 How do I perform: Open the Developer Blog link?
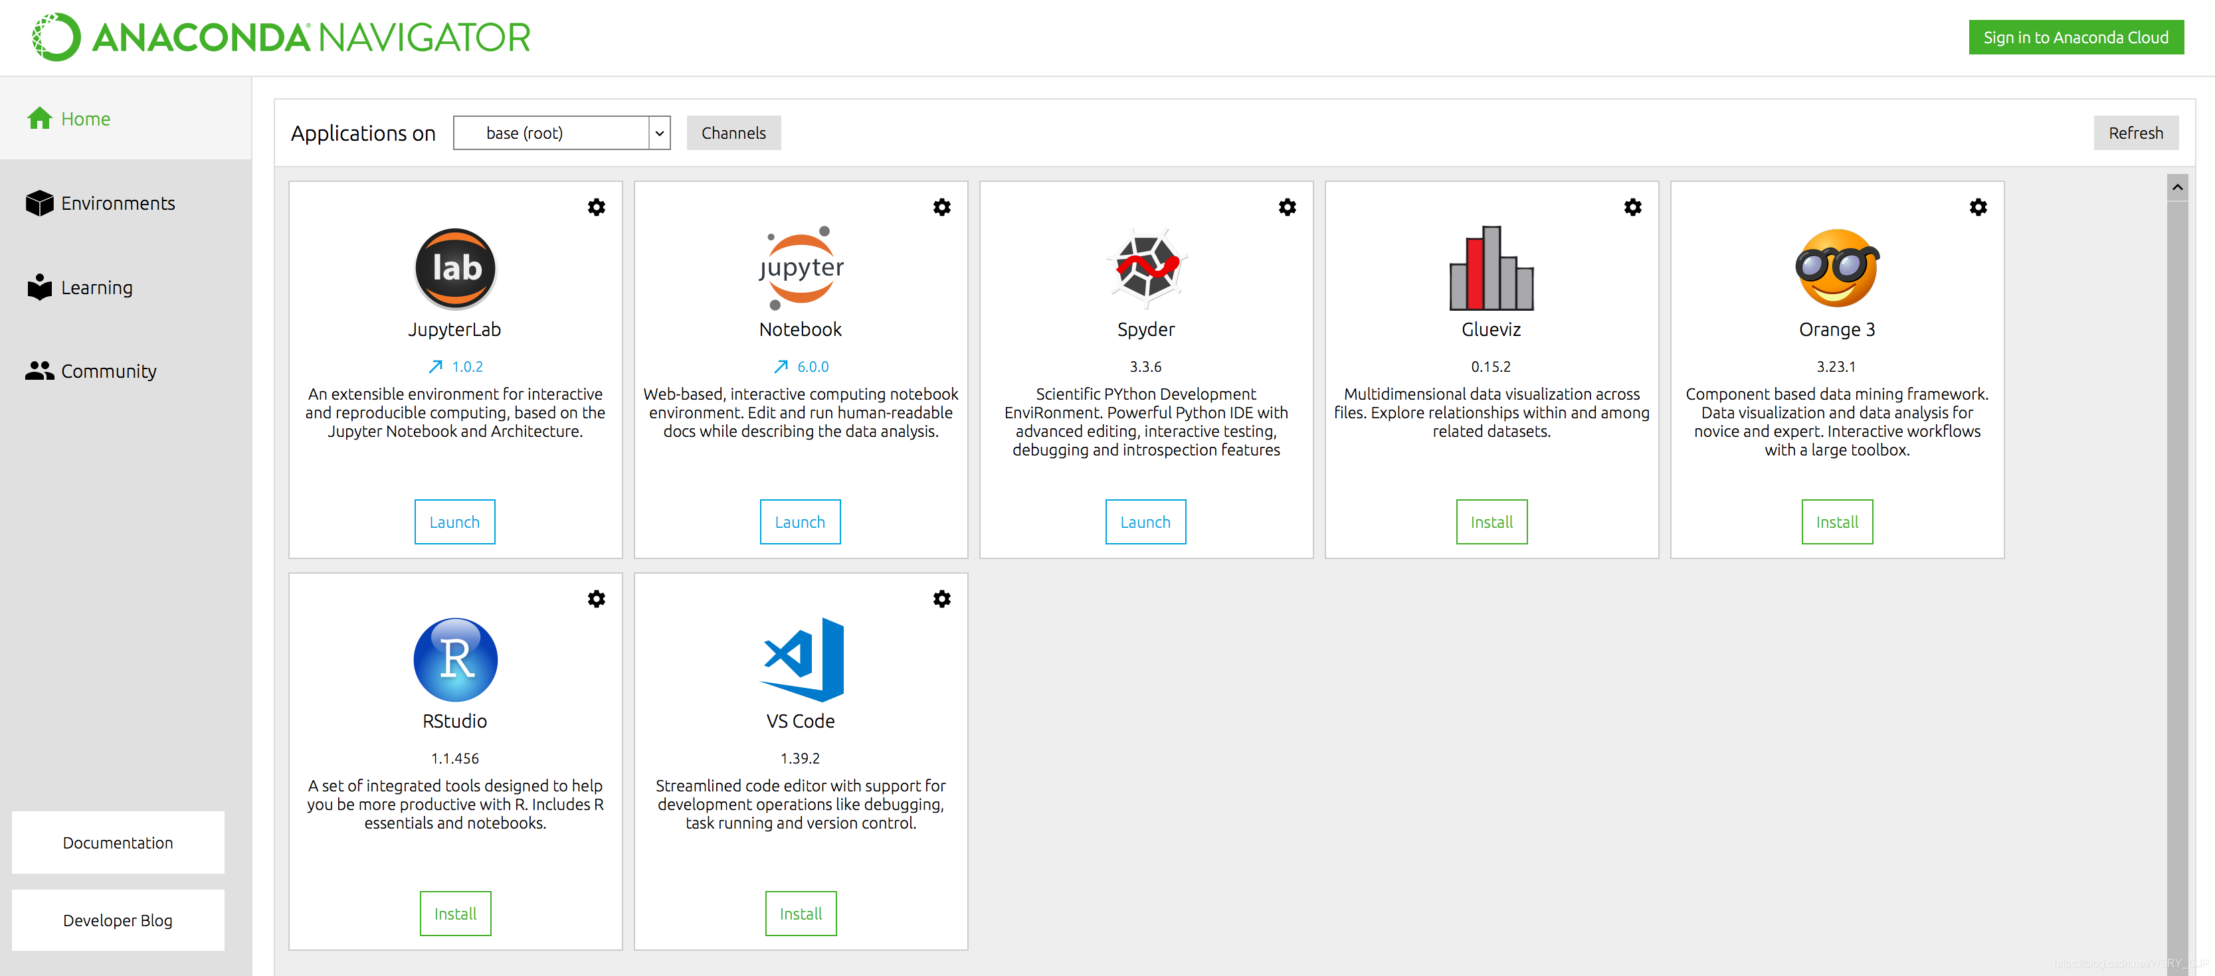pos(118,920)
